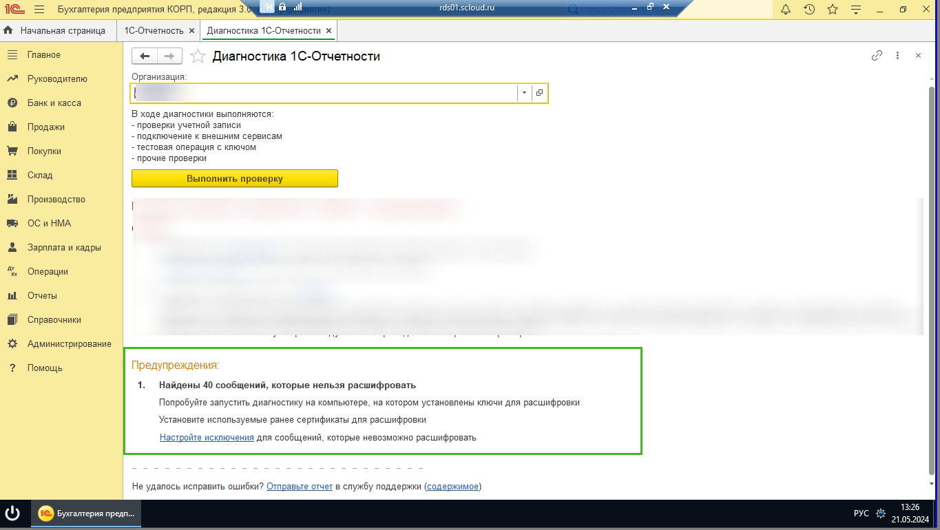Click the RDP connection signal bars icon

click(x=297, y=7)
